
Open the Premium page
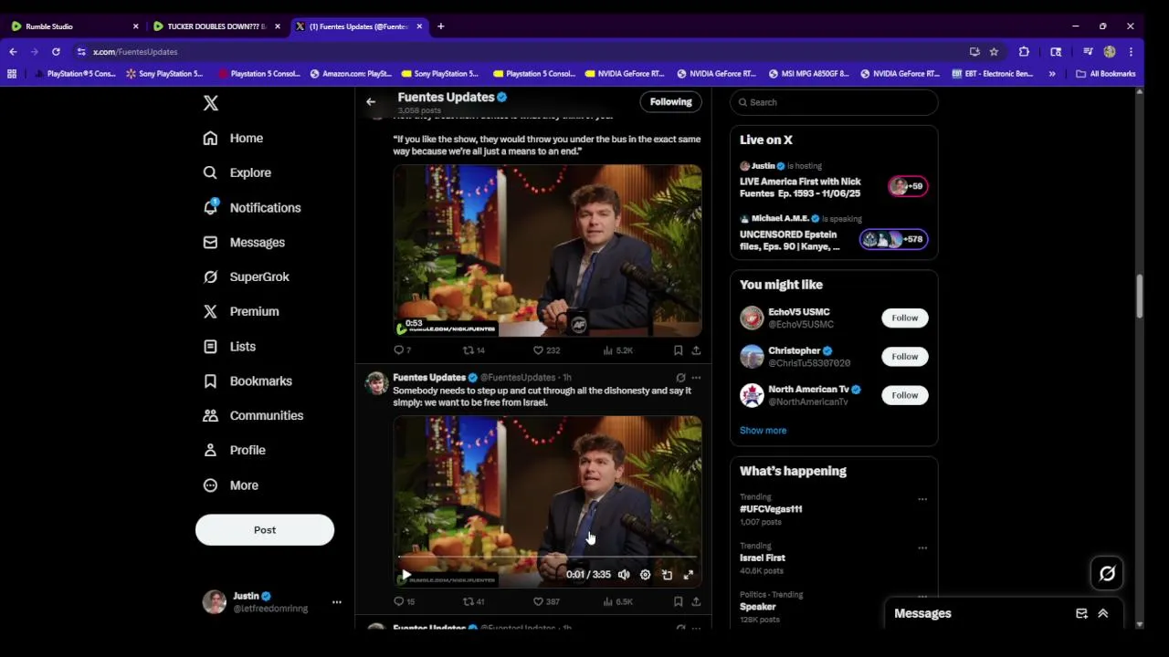coord(241,311)
